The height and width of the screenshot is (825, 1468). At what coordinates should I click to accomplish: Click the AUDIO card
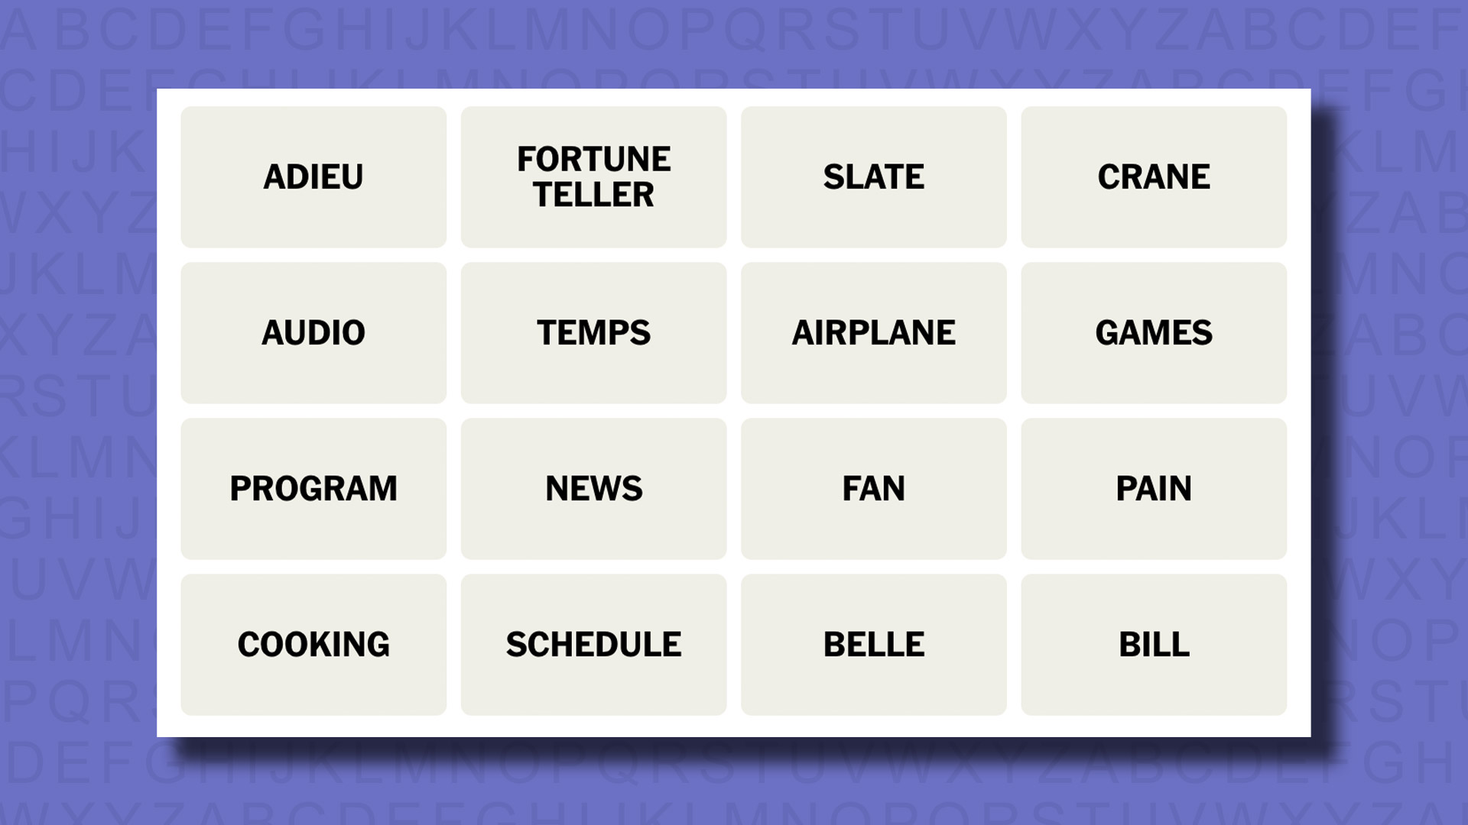click(x=313, y=332)
